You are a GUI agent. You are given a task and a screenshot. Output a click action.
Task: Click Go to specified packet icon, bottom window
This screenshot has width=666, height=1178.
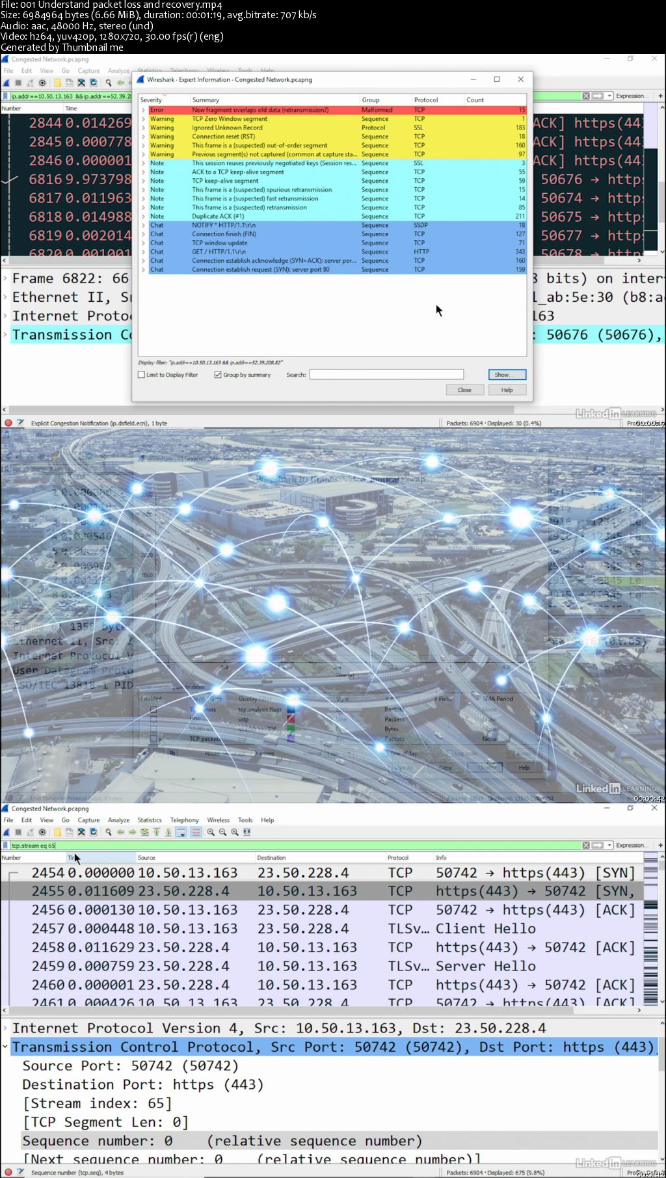tap(144, 832)
